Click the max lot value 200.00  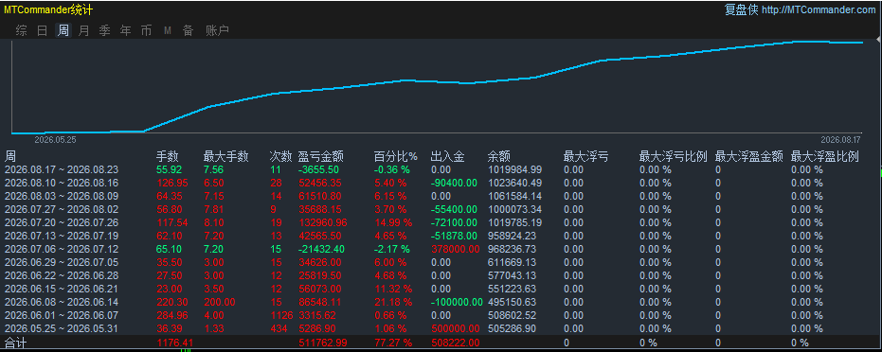[x=220, y=302]
